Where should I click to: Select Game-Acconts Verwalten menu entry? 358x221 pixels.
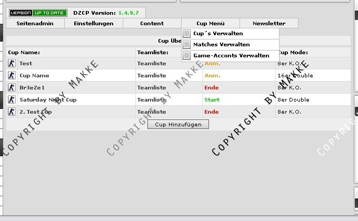click(231, 56)
